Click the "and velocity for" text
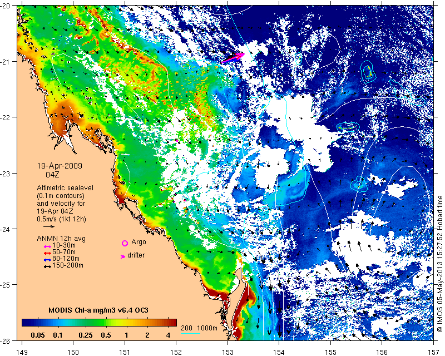Screen dimensions: 445x356 pos(61,203)
